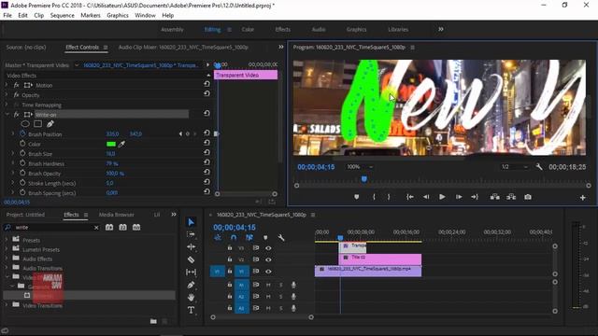Toggle V1 track output eye

click(268, 272)
